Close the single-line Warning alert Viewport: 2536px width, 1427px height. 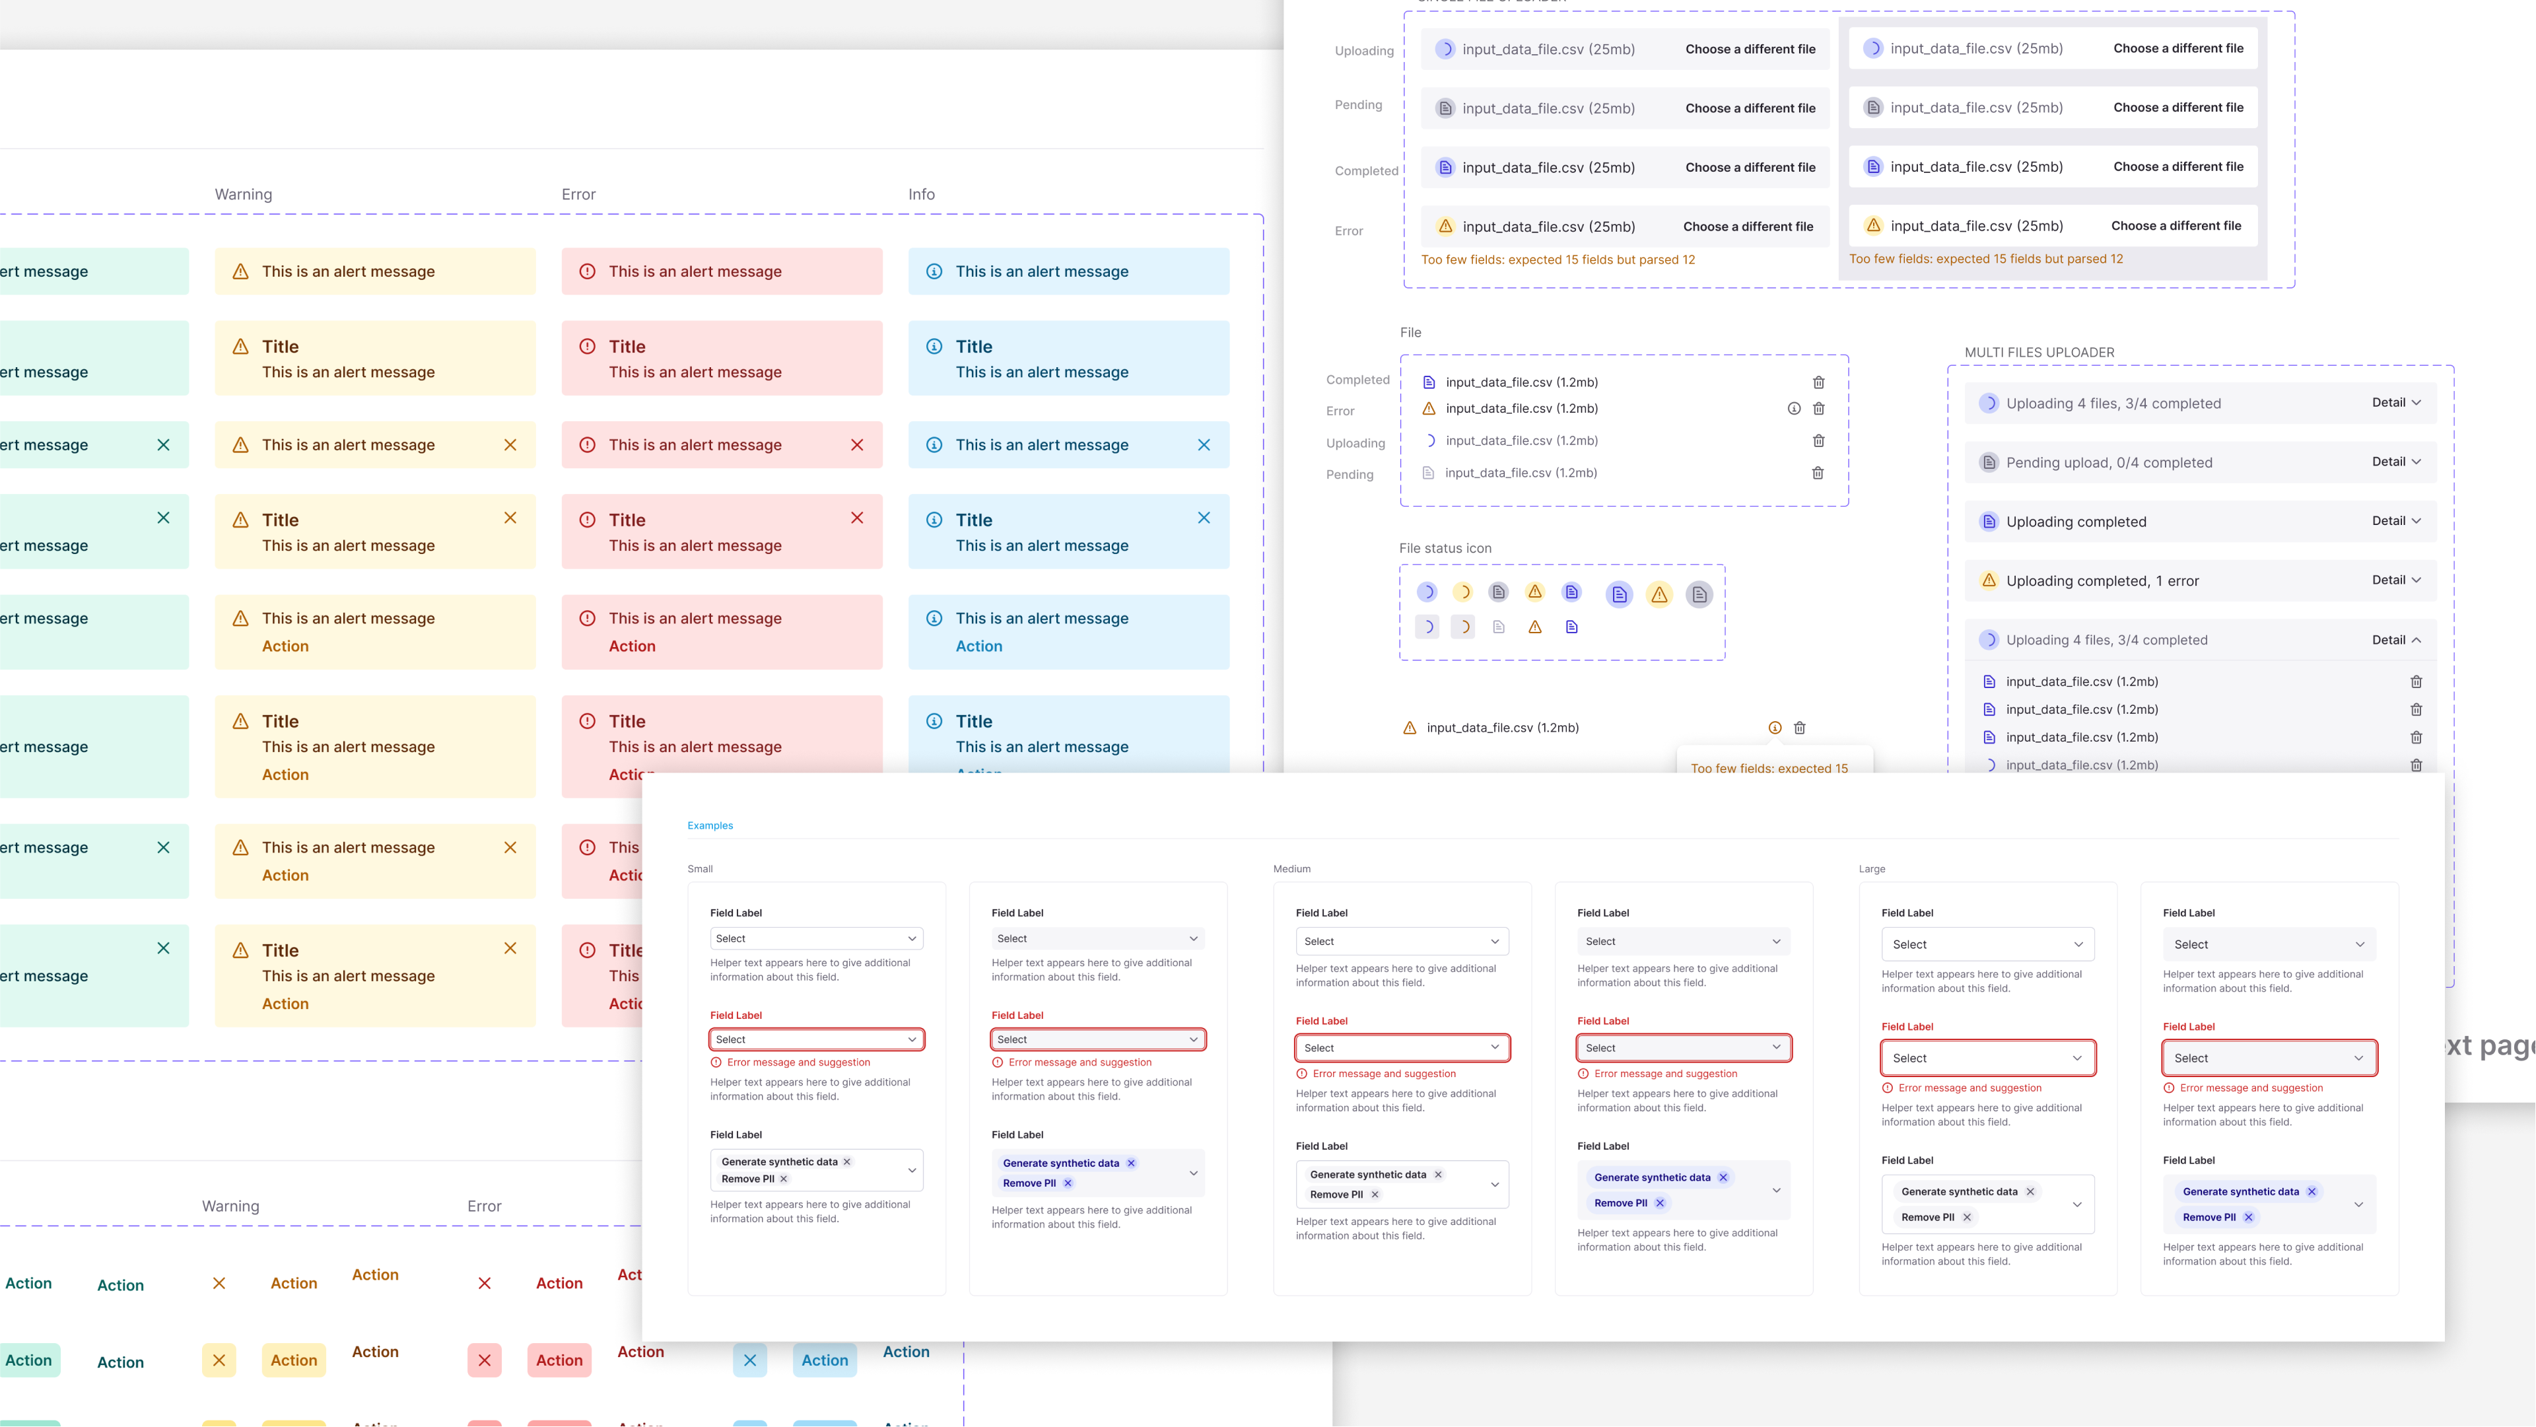(510, 445)
